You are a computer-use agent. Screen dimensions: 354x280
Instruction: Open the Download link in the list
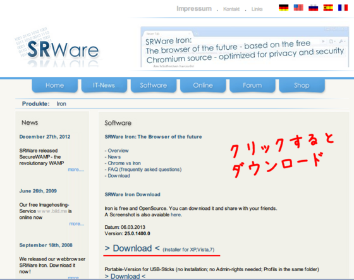click(119, 176)
